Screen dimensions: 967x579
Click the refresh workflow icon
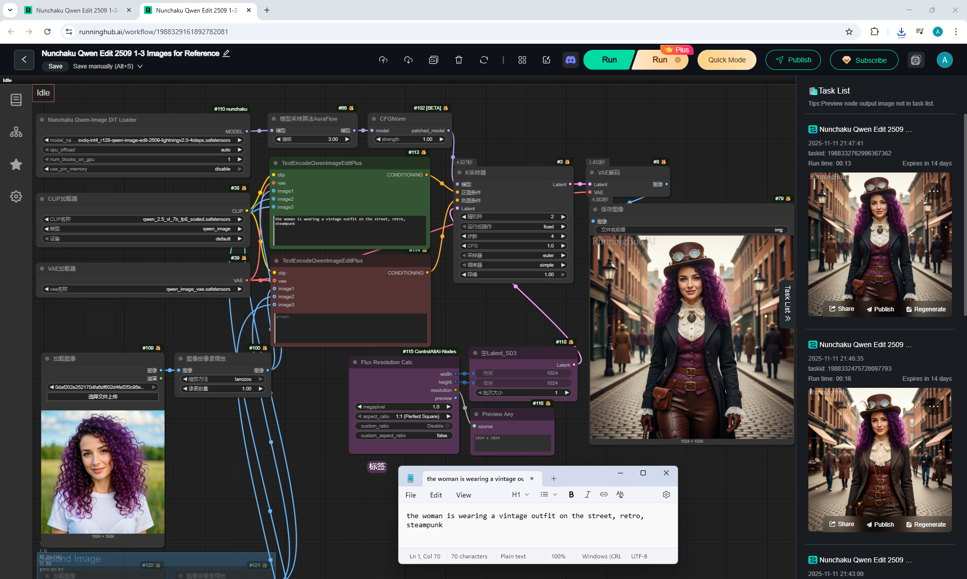(483, 60)
